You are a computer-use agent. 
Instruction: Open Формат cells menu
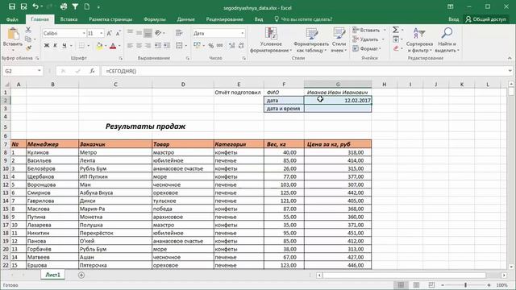point(367,48)
